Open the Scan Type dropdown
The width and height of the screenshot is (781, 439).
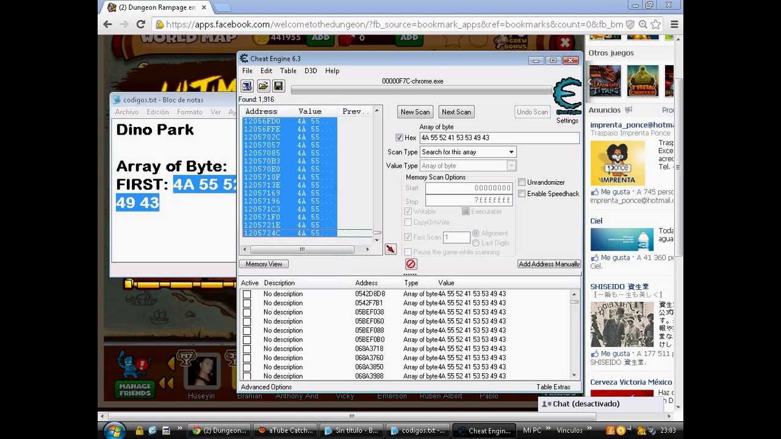511,152
